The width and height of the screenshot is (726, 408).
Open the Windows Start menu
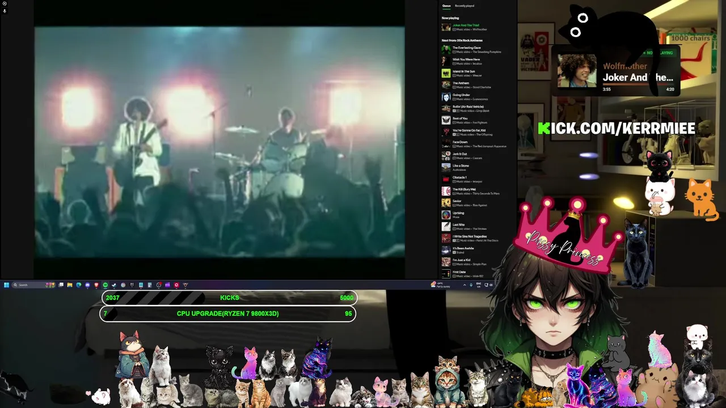(x=6, y=285)
